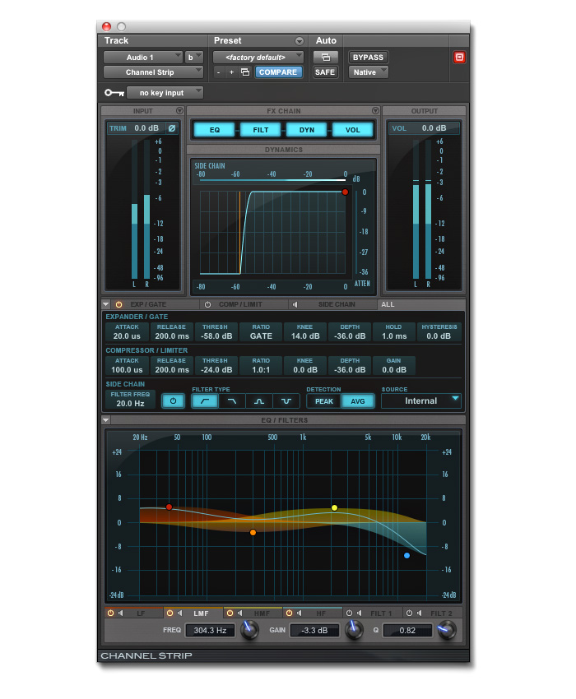
Task: Toggle the EXP/GATE power button
Action: 118,304
